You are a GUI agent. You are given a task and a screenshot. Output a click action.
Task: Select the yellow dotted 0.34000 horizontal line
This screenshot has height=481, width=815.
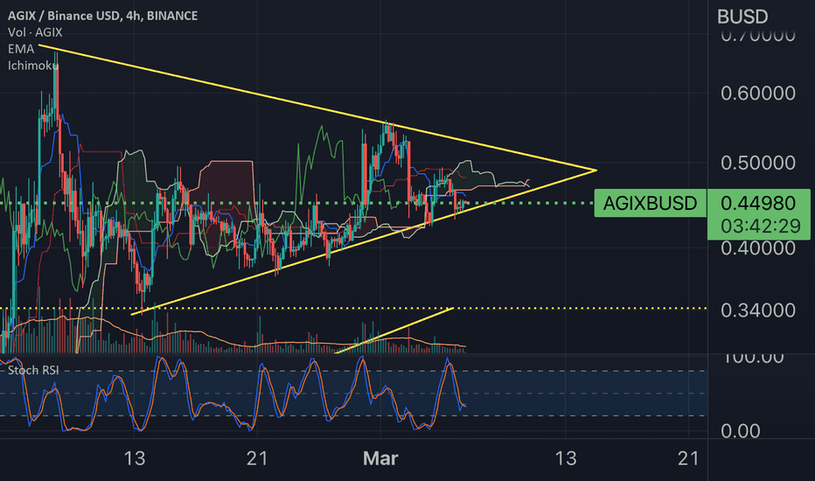353,309
